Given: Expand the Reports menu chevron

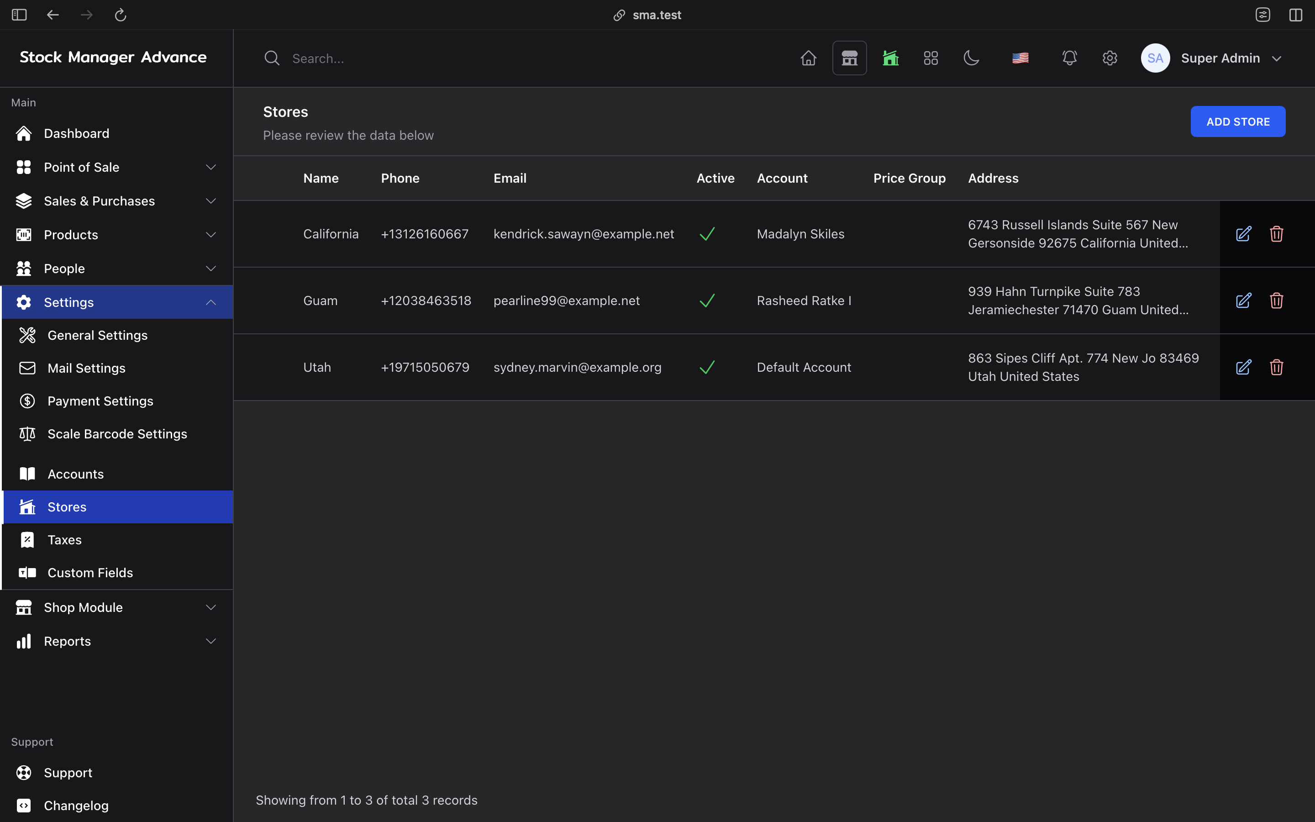Looking at the screenshot, I should click(x=211, y=642).
